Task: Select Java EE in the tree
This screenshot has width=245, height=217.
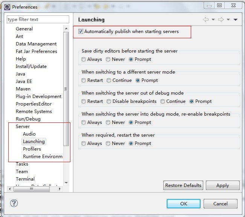Action: tap(24, 81)
